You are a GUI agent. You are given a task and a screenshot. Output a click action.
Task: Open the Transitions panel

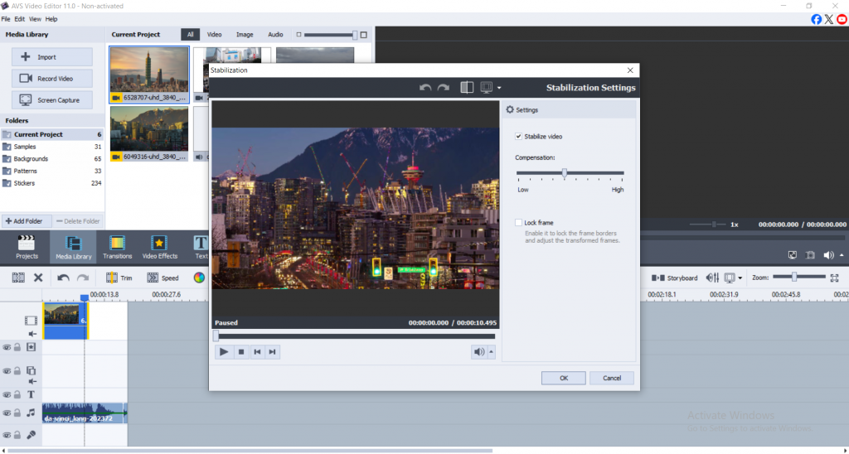(x=117, y=247)
